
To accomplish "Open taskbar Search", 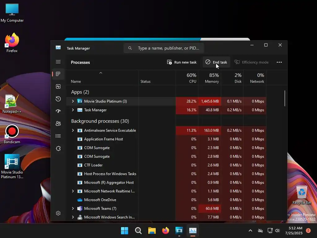I will pos(138,231).
